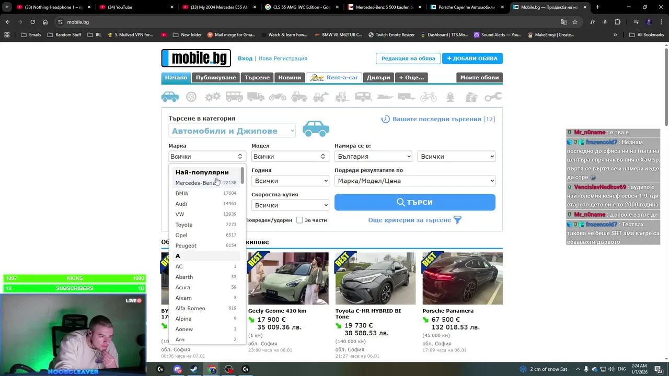
Task: Choose Alfa Romeo in the brand list
Action: pos(206,308)
